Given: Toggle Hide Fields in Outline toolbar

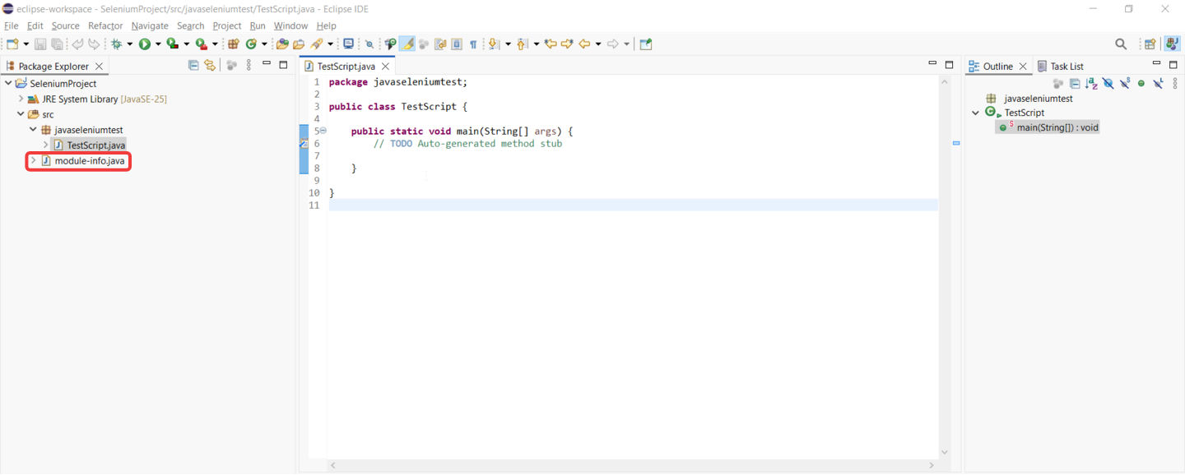Looking at the screenshot, I should tap(1108, 84).
